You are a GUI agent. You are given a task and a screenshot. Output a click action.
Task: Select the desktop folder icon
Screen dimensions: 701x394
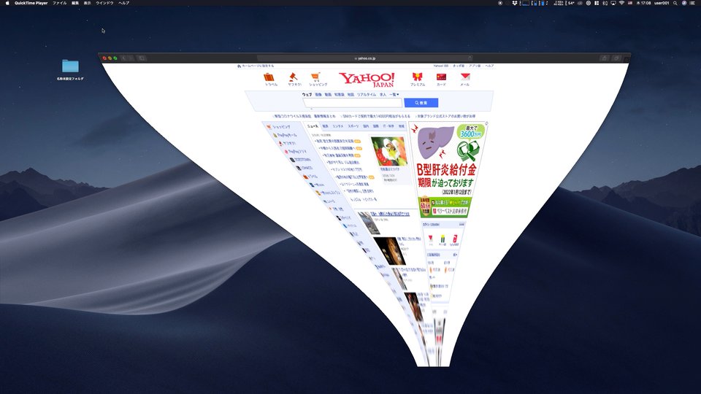(x=70, y=66)
